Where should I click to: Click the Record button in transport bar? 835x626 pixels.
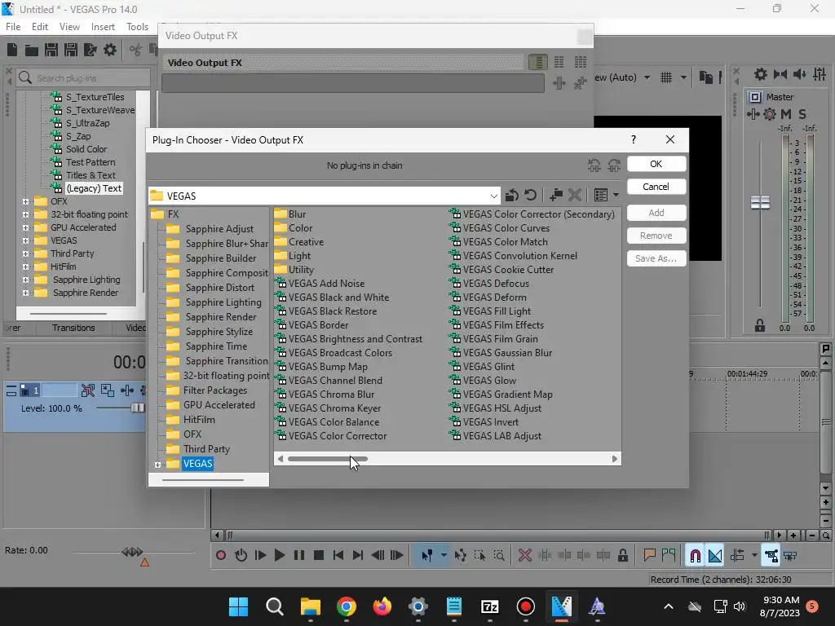click(x=220, y=556)
